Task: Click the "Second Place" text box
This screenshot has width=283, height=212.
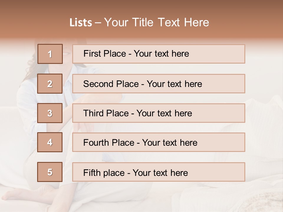Action: (x=159, y=84)
